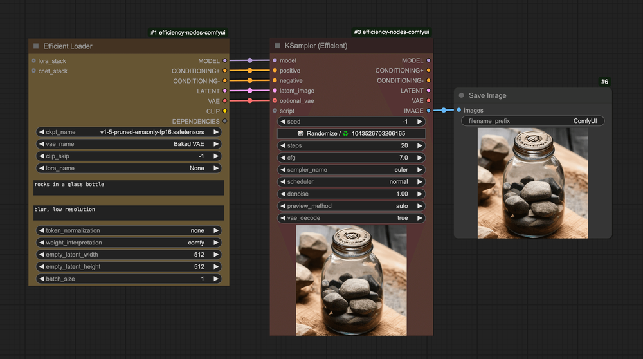Click the images input port on Save Image
Viewport: 643px width, 359px height.
tap(458, 111)
